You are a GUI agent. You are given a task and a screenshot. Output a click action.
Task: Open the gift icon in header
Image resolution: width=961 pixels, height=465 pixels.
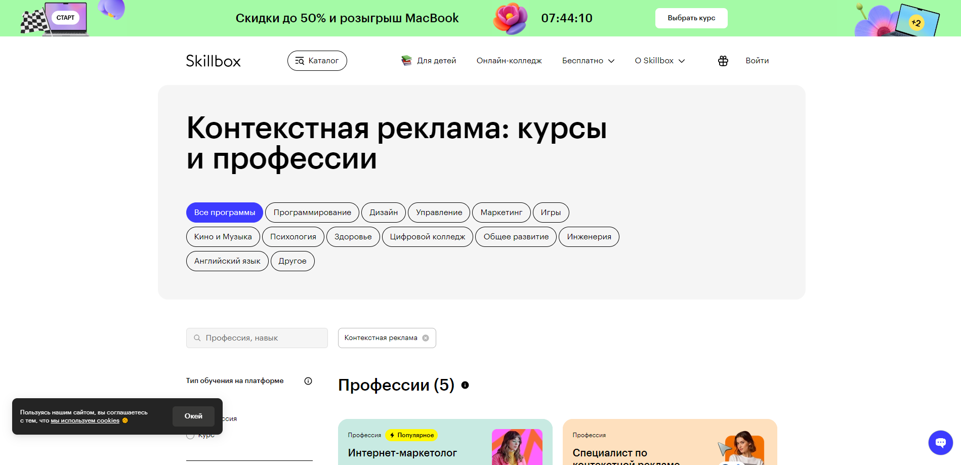[x=723, y=61]
